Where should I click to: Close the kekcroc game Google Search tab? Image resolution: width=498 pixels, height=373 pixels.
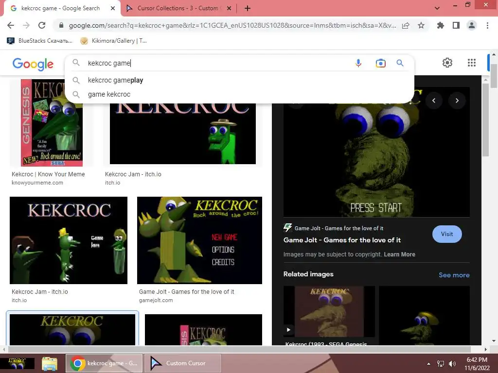coord(113,8)
